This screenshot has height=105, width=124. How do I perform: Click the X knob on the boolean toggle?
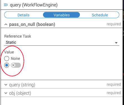click(13, 65)
